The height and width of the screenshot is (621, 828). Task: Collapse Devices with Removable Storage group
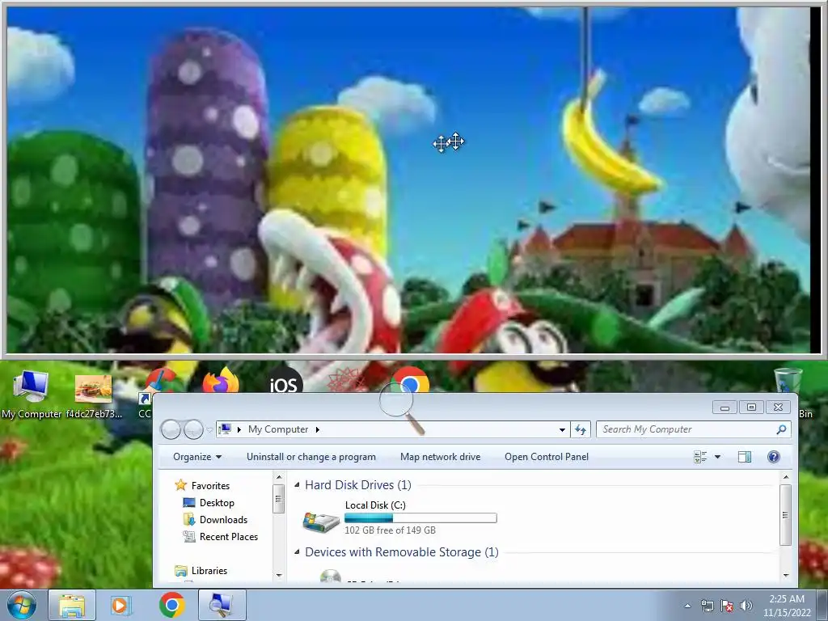pyautogui.click(x=297, y=551)
